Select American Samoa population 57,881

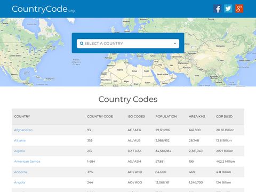[160, 162]
